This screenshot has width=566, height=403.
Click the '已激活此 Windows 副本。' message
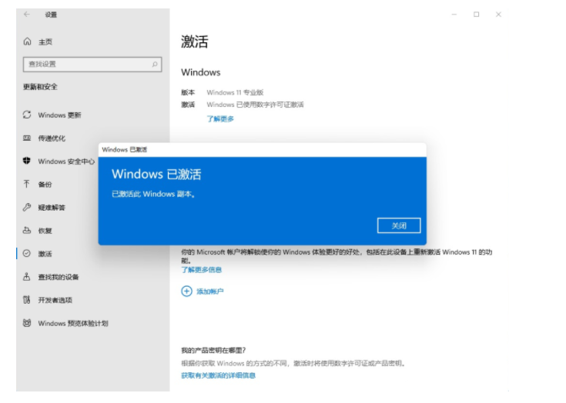pyautogui.click(x=153, y=194)
